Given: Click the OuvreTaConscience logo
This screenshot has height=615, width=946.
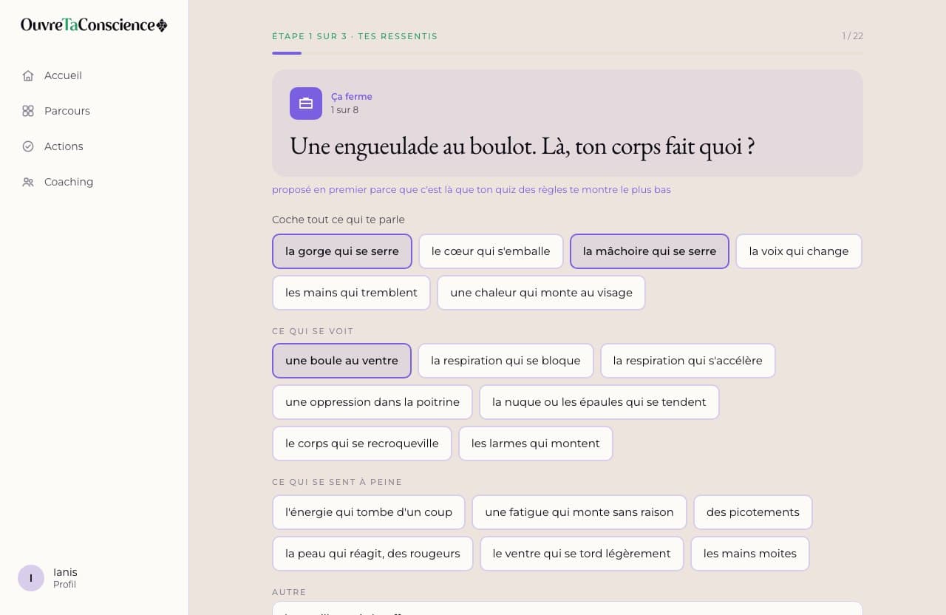Looking at the screenshot, I should (94, 25).
